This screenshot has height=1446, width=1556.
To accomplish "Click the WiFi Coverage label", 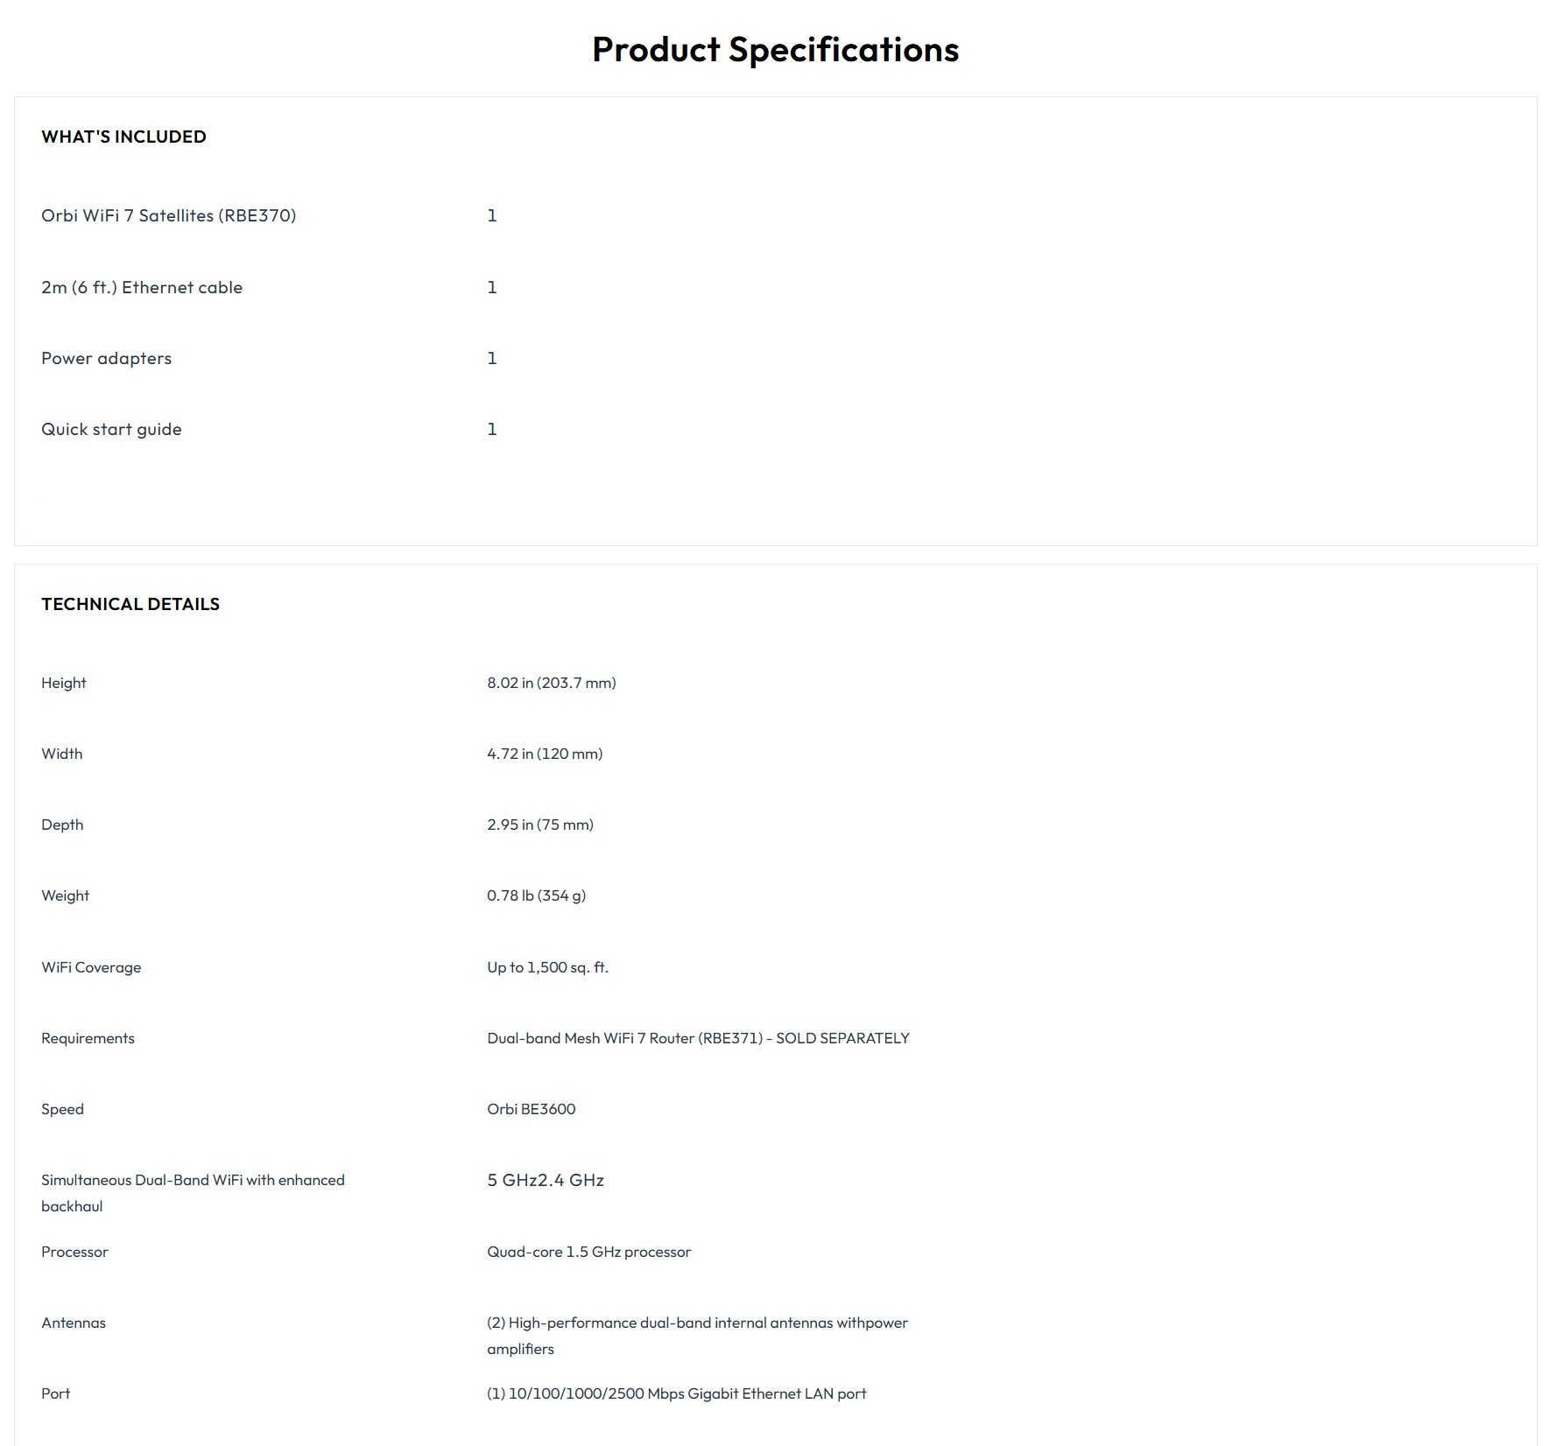I will (x=91, y=967).
